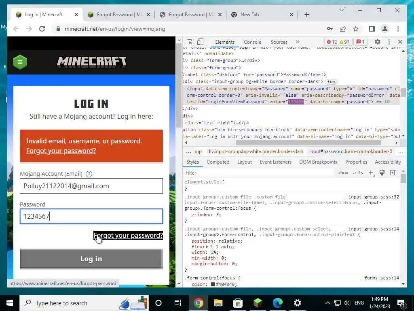414x311 pixels.
Task: Open a new browser tab
Action: point(307,15)
